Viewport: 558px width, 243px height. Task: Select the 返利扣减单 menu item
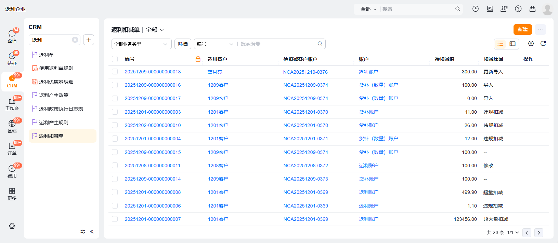click(x=63, y=136)
